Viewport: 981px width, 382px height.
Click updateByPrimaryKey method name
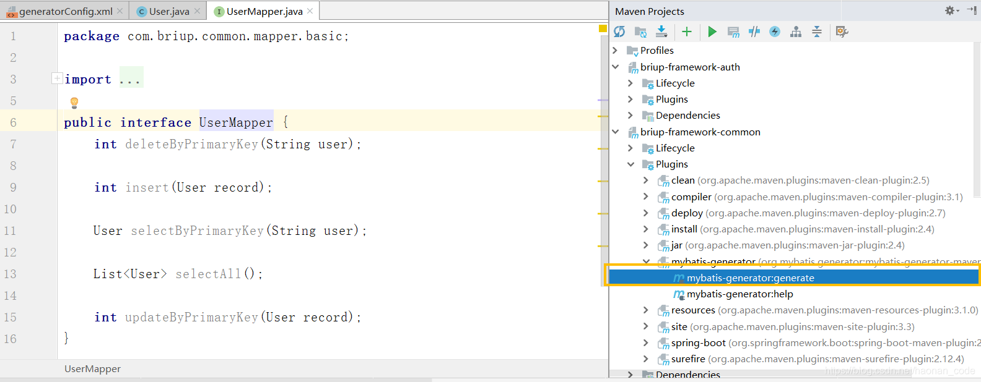(x=191, y=317)
